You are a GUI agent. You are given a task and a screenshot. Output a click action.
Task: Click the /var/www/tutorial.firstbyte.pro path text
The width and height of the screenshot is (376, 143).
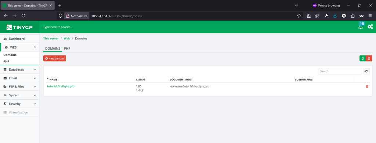[189, 86]
